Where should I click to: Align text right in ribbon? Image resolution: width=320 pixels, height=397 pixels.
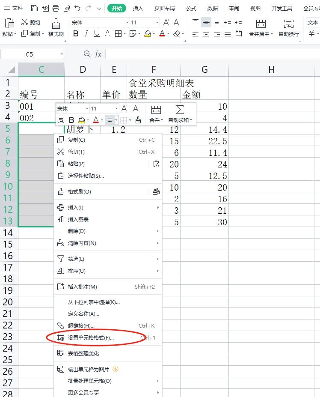[217, 33]
